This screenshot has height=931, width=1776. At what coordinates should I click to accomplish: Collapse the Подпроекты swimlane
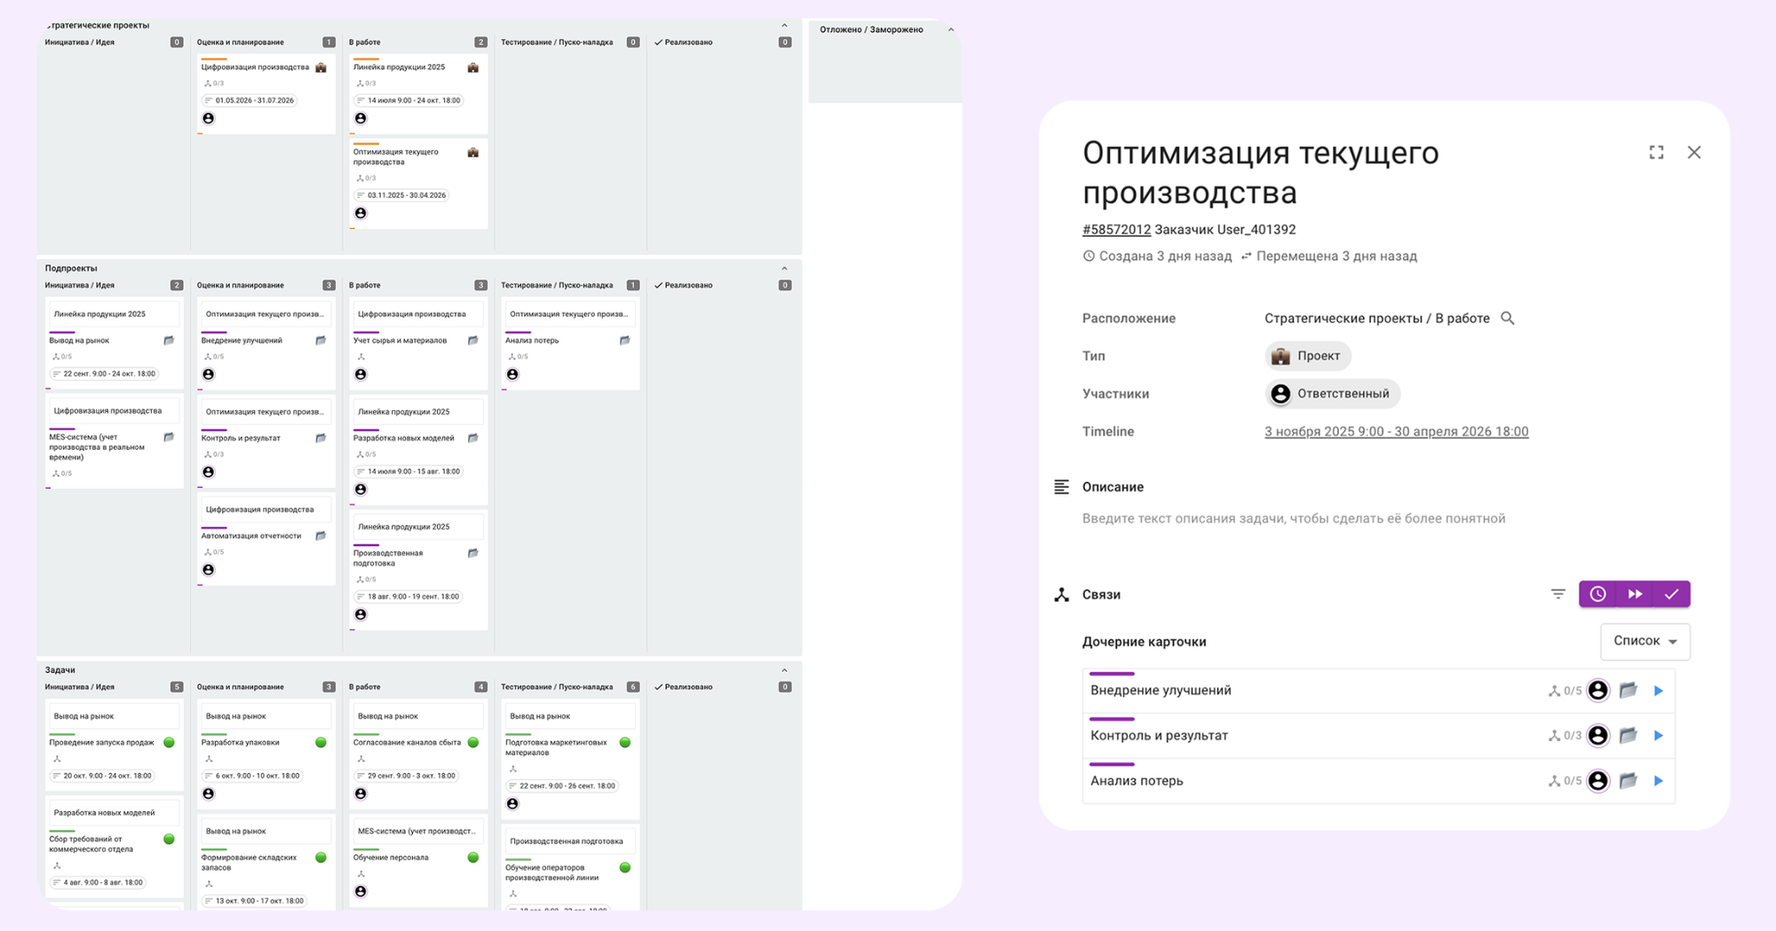tap(782, 266)
